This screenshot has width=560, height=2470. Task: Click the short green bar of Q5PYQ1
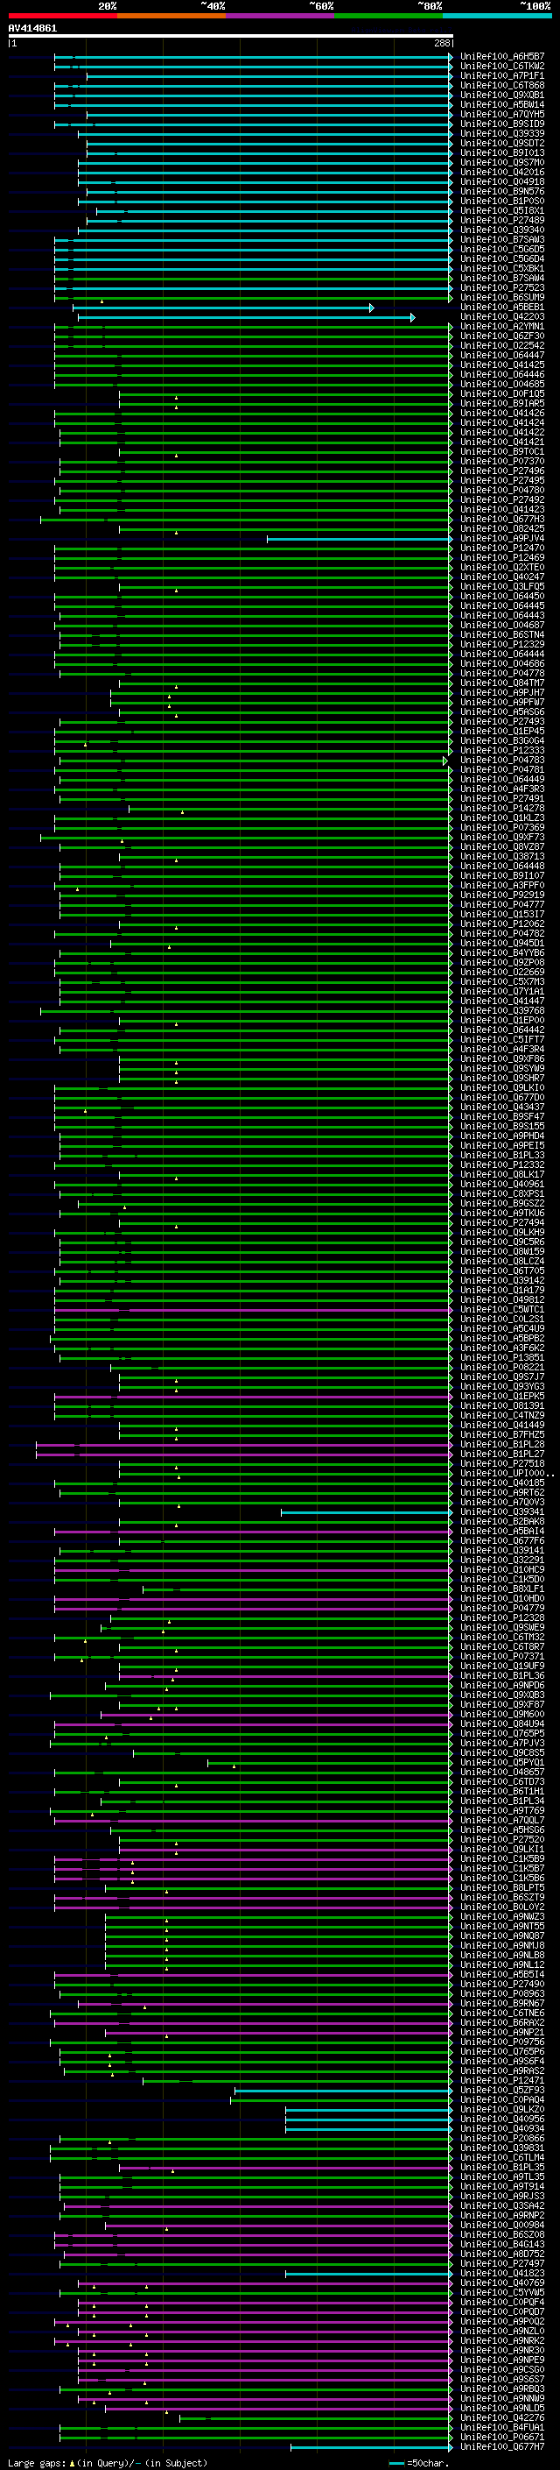click(x=329, y=1762)
